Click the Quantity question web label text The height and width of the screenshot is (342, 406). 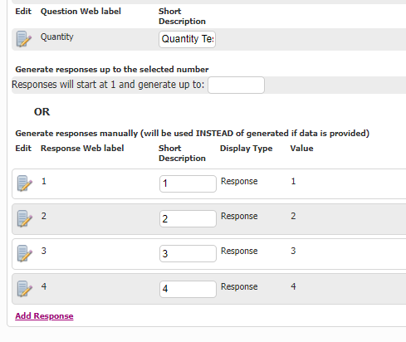click(57, 37)
